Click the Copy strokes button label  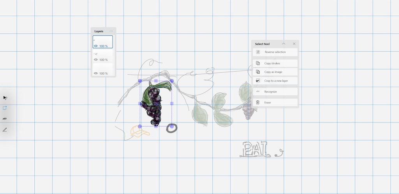272,63
